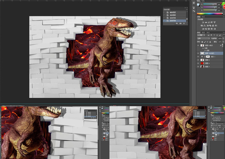Hide the highlighted selected layer's eye icon

pos(198,53)
